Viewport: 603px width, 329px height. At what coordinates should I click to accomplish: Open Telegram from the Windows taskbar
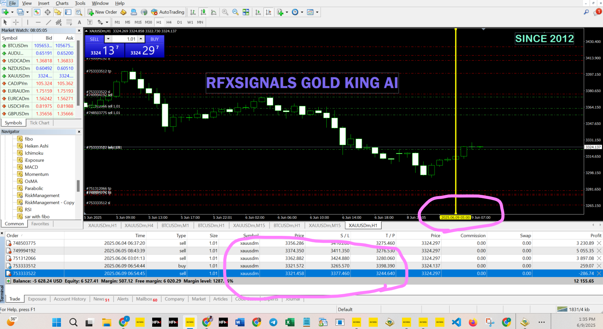(273, 322)
